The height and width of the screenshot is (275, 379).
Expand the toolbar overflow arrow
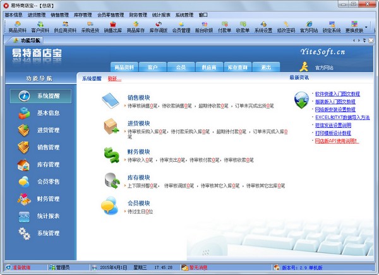pos(366,27)
